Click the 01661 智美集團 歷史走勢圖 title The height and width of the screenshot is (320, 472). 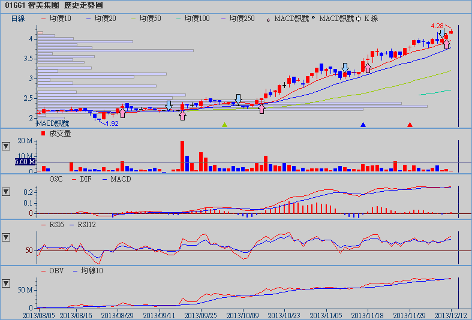coord(50,5)
